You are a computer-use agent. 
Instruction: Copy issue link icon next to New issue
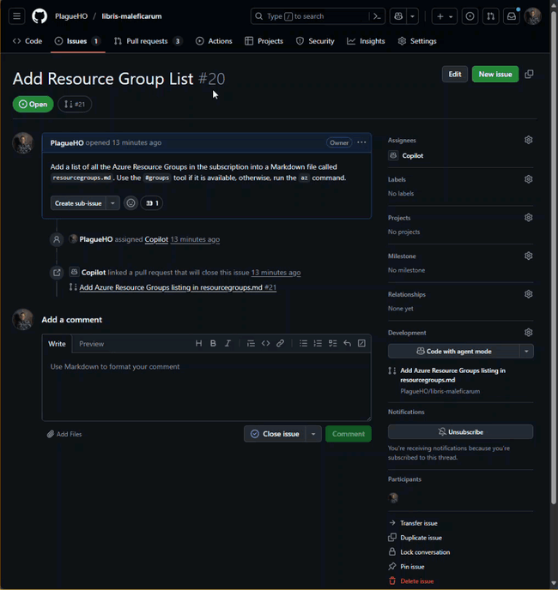tap(529, 74)
